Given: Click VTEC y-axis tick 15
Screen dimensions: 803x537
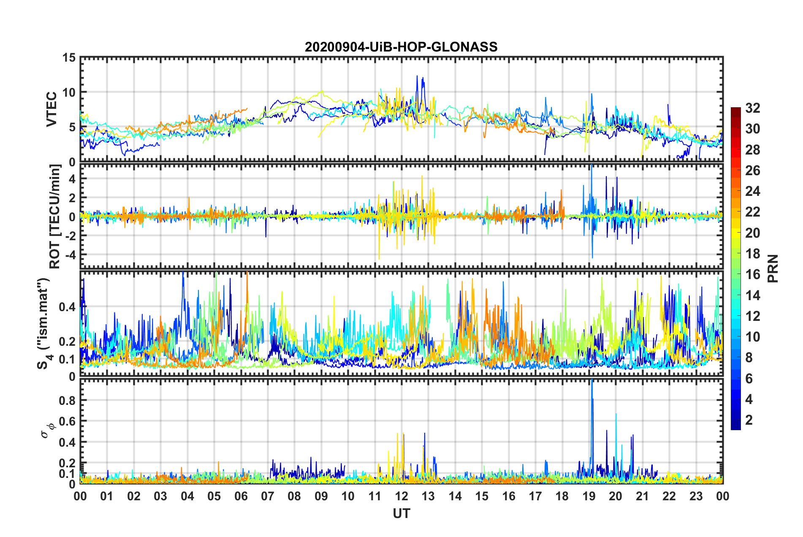Looking at the screenshot, I should pyautogui.click(x=69, y=57).
